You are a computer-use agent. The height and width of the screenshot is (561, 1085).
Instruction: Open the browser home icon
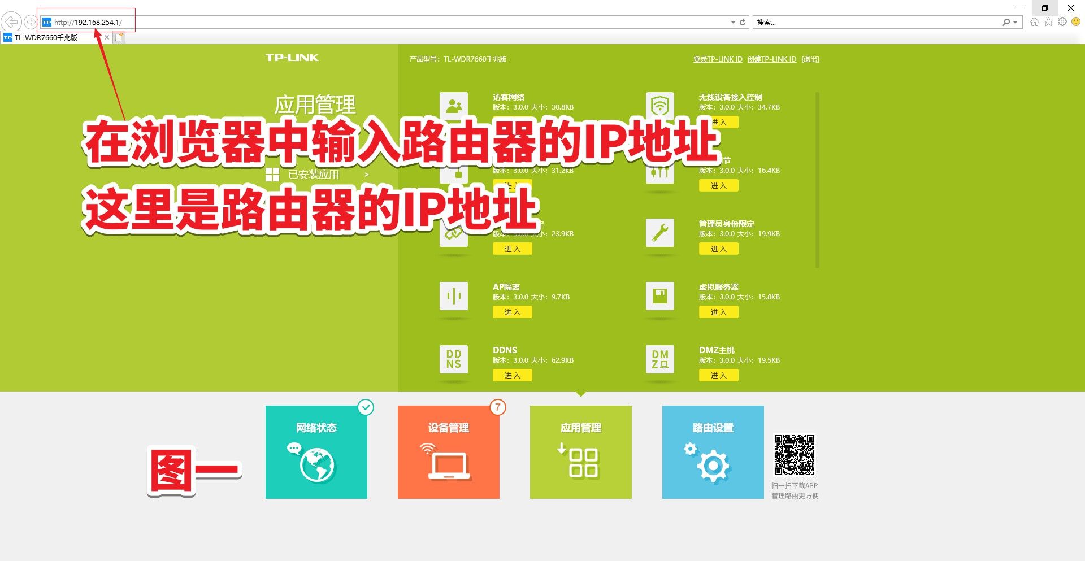coord(1034,22)
